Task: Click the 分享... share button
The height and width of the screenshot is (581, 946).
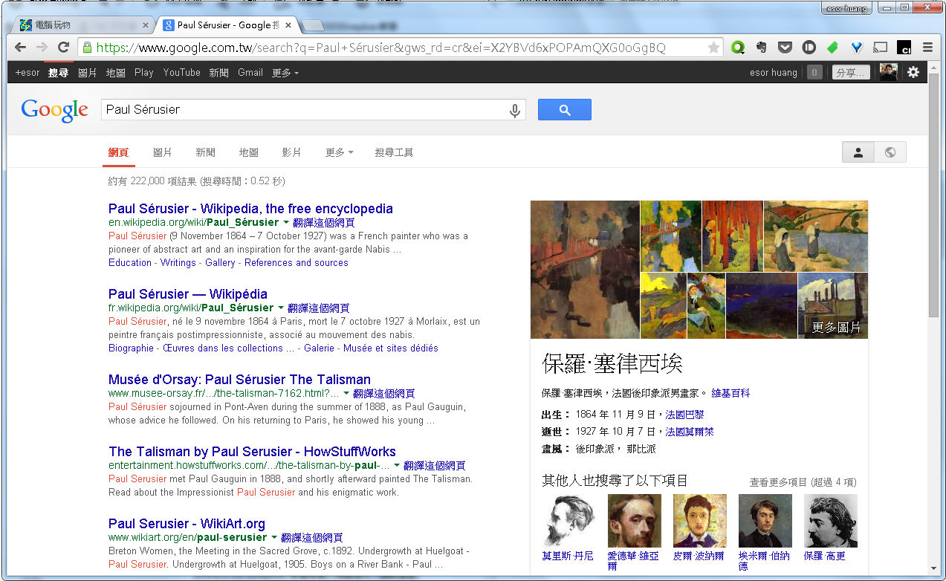Action: (851, 72)
